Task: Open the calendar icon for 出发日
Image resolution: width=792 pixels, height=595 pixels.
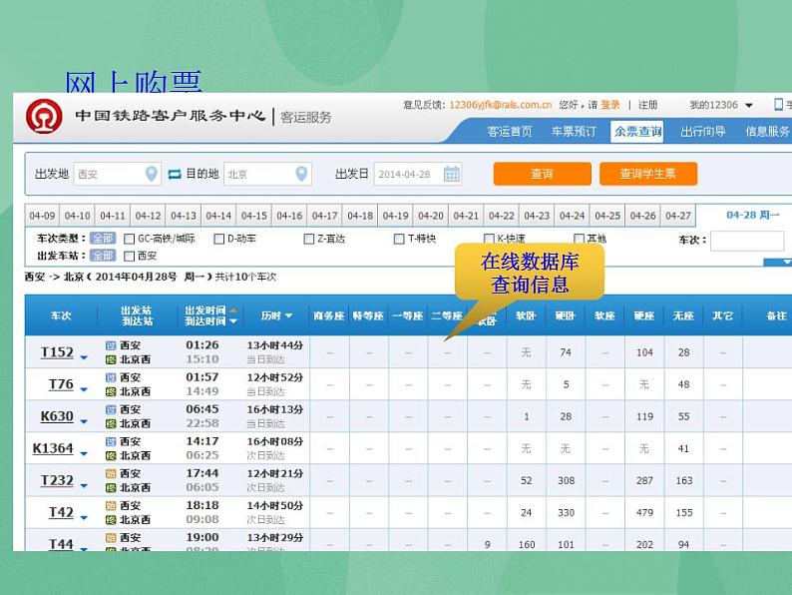Action: tap(452, 174)
